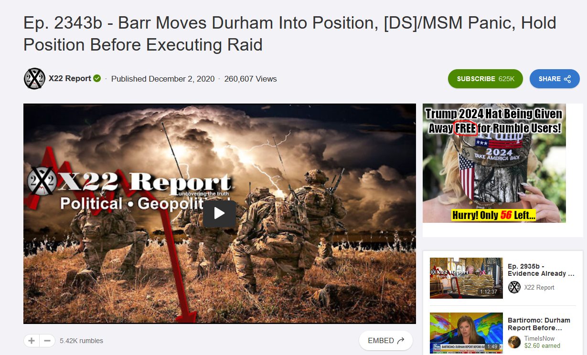Click the 5.42K rumbles count

coord(81,341)
